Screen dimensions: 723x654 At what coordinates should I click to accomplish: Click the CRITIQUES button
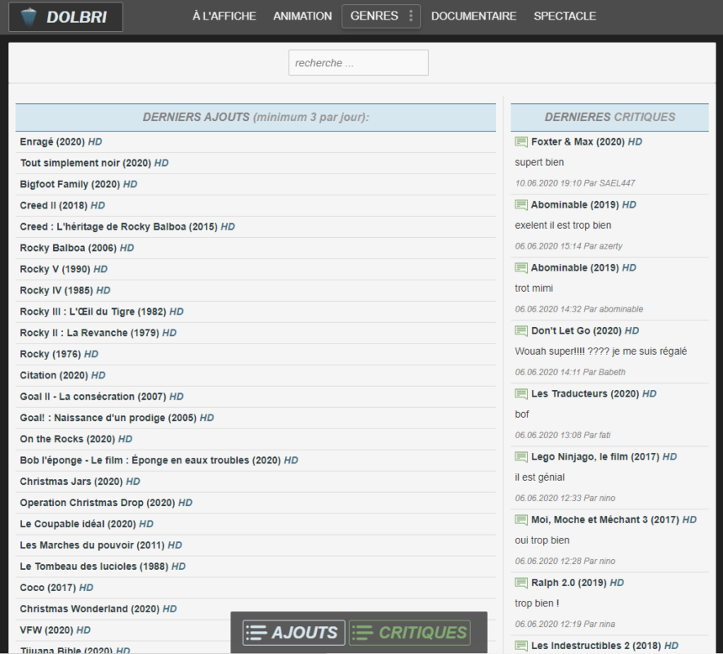point(409,632)
